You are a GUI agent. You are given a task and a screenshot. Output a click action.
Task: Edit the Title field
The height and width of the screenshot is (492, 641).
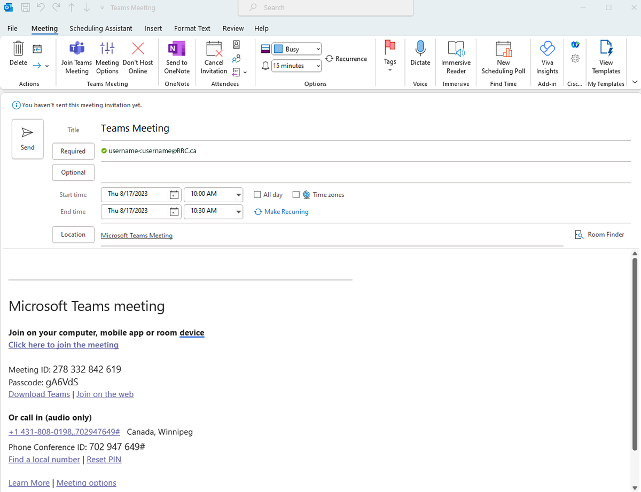pyautogui.click(x=365, y=129)
